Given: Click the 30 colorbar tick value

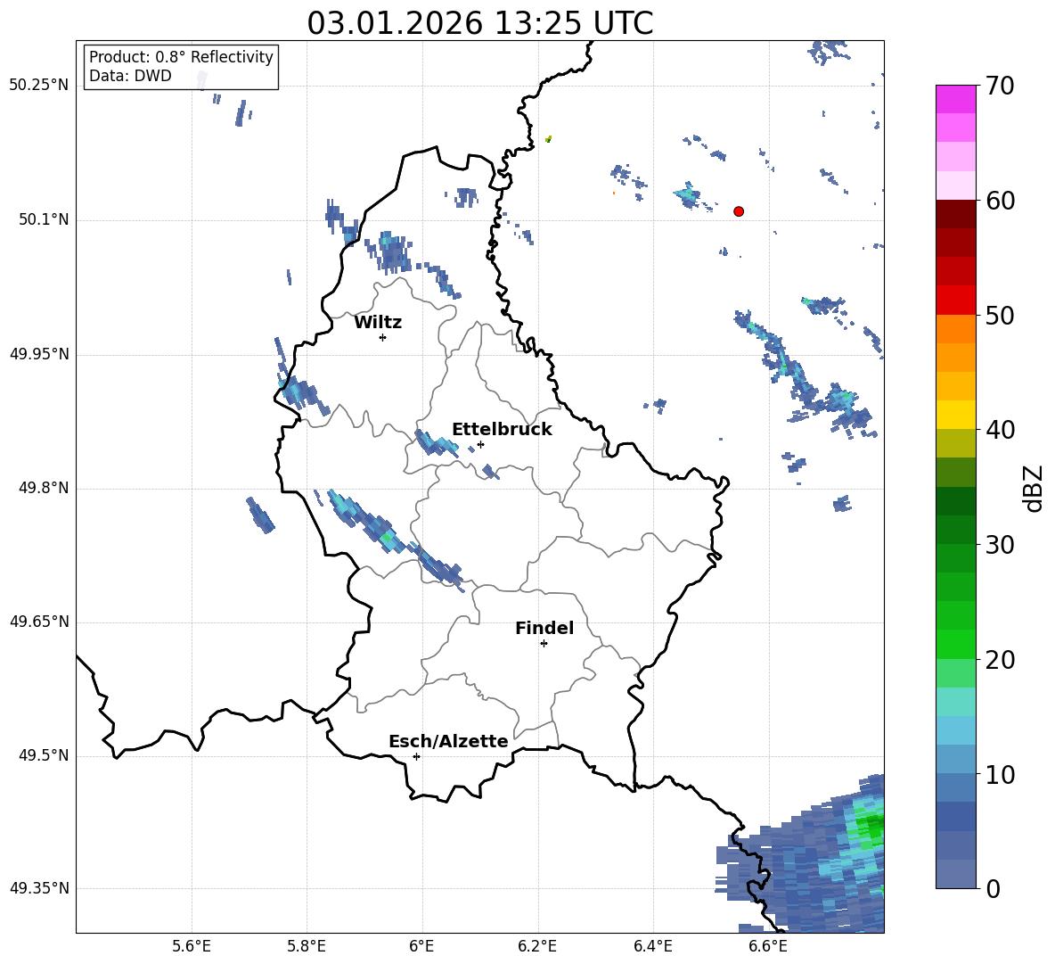Looking at the screenshot, I should (1000, 545).
